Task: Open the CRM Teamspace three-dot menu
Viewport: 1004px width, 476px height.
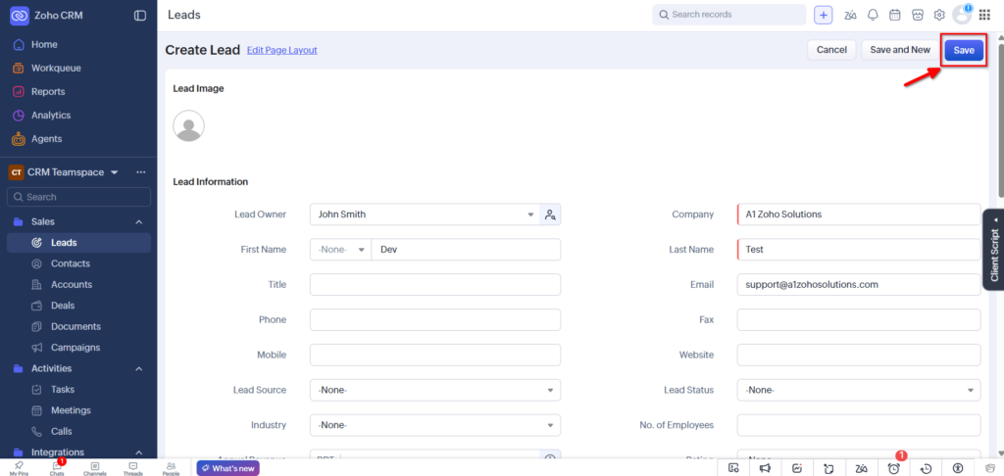Action: pos(141,172)
